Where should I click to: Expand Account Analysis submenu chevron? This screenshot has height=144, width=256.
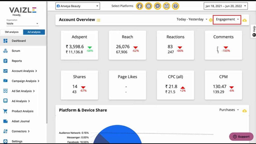[x=36, y=71]
